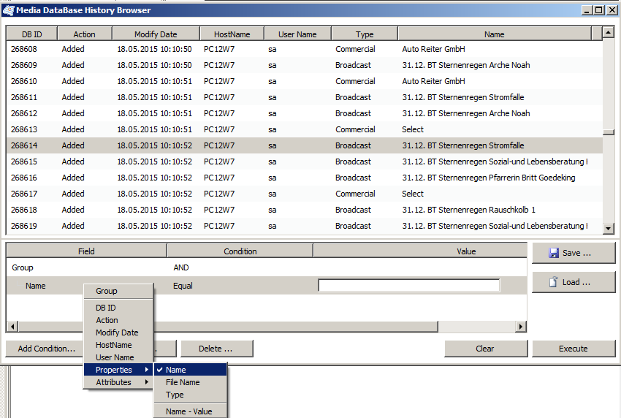Click the condition grid scroll left arrow

[x=12, y=327]
